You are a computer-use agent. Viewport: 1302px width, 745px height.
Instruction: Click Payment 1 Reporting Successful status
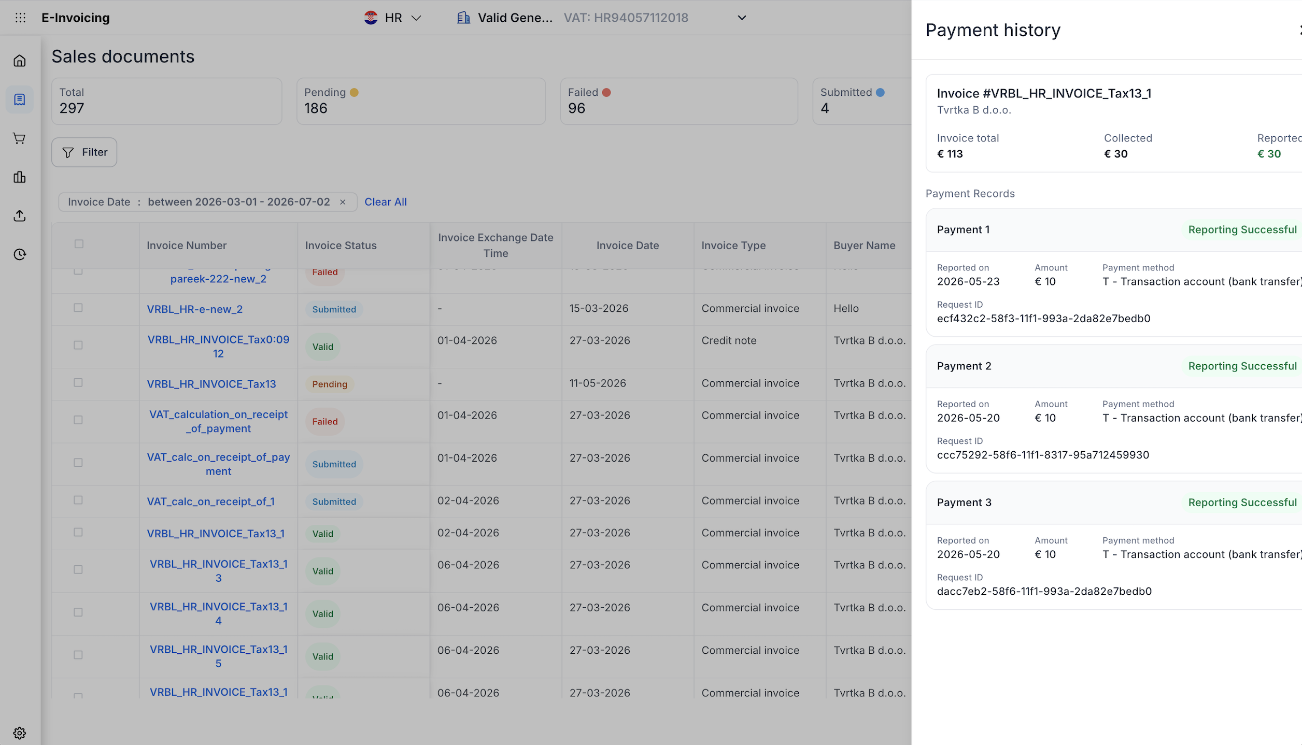(1242, 230)
